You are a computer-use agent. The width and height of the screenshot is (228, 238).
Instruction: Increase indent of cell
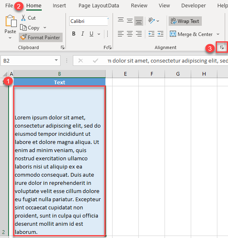(x=160, y=34)
